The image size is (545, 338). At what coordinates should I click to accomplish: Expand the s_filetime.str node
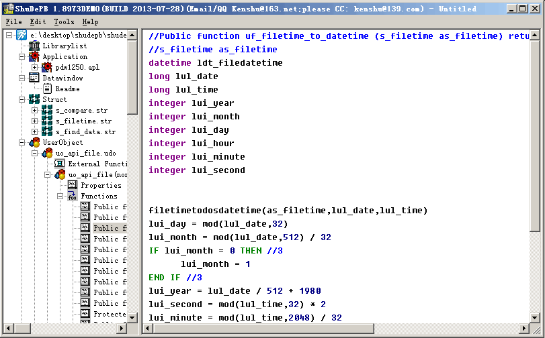pos(35,121)
